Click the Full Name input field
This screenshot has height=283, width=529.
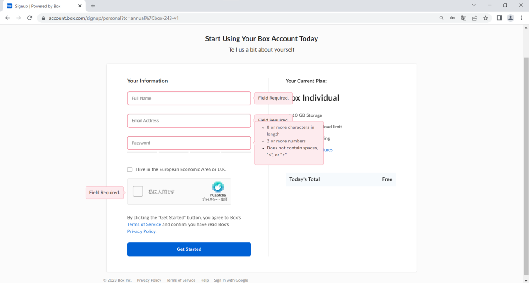coord(189,98)
